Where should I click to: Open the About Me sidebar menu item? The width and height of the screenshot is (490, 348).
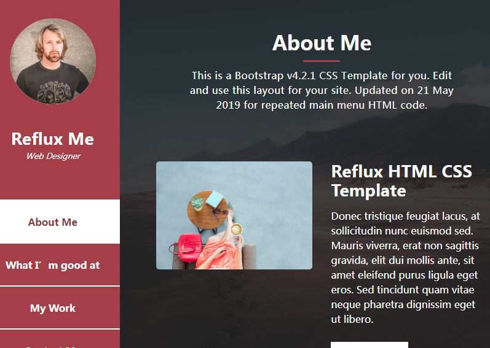click(60, 222)
